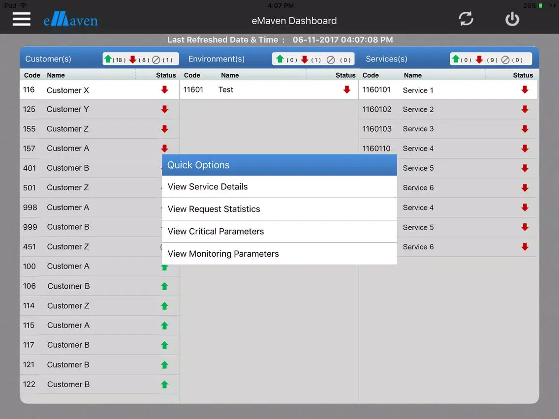Image resolution: width=559 pixels, height=419 pixels.
Task: Click Status column header in Services table
Action: click(523, 75)
